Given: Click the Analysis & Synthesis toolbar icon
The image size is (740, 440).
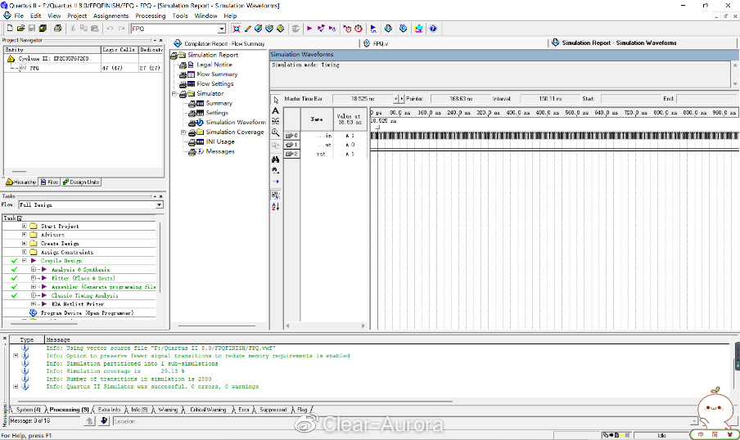Looking at the screenshot, I should (321, 29).
